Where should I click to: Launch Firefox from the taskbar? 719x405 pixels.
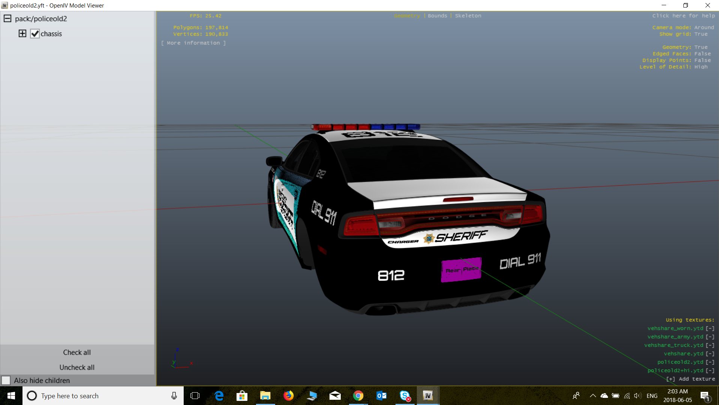[x=289, y=396]
